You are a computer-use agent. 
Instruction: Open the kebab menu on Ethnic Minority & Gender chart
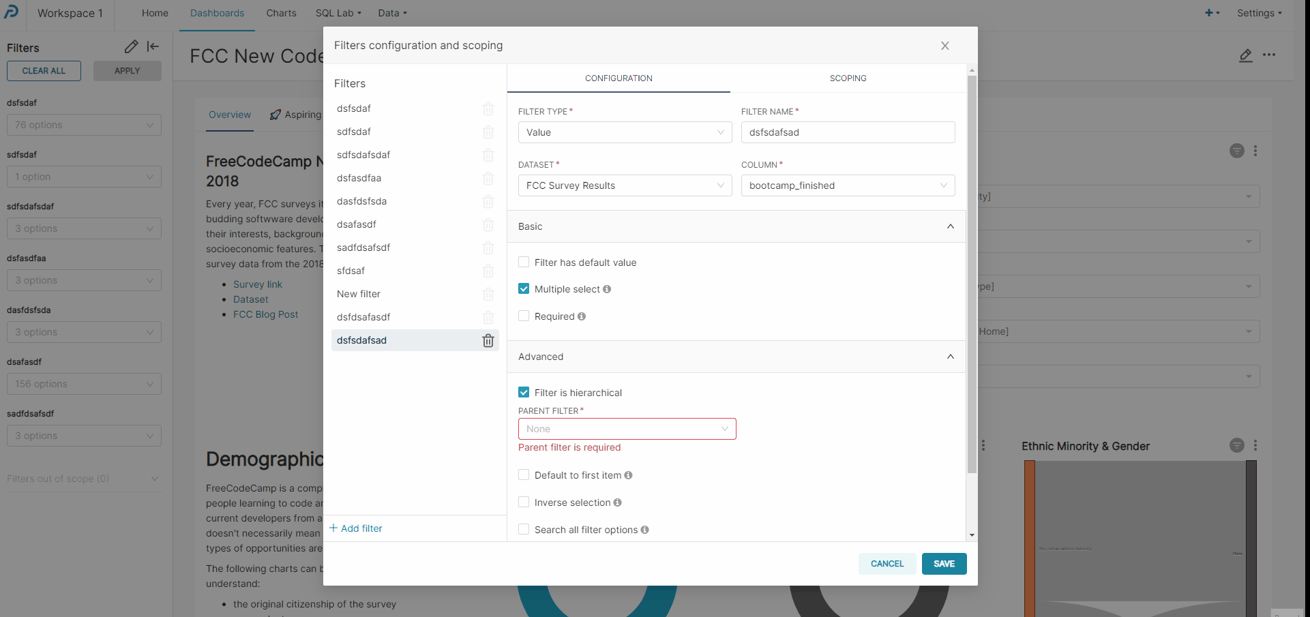(1257, 445)
